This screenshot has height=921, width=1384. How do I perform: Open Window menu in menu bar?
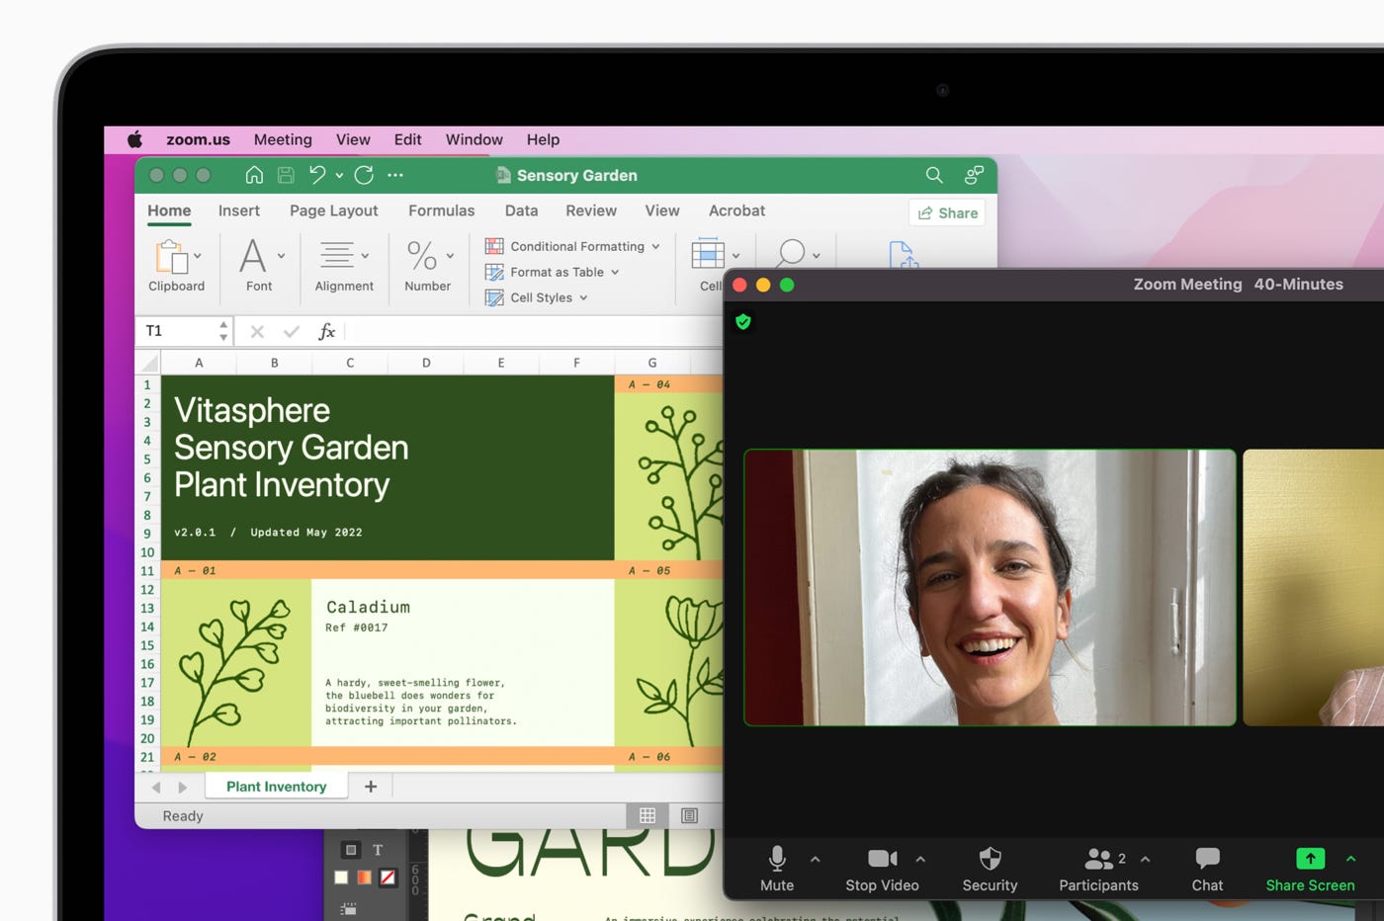pyautogui.click(x=475, y=139)
